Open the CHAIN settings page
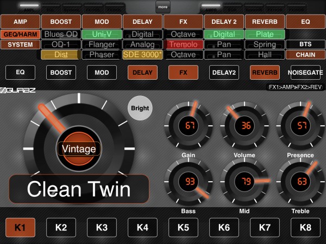This screenshot has width=326, height=244. point(305,55)
